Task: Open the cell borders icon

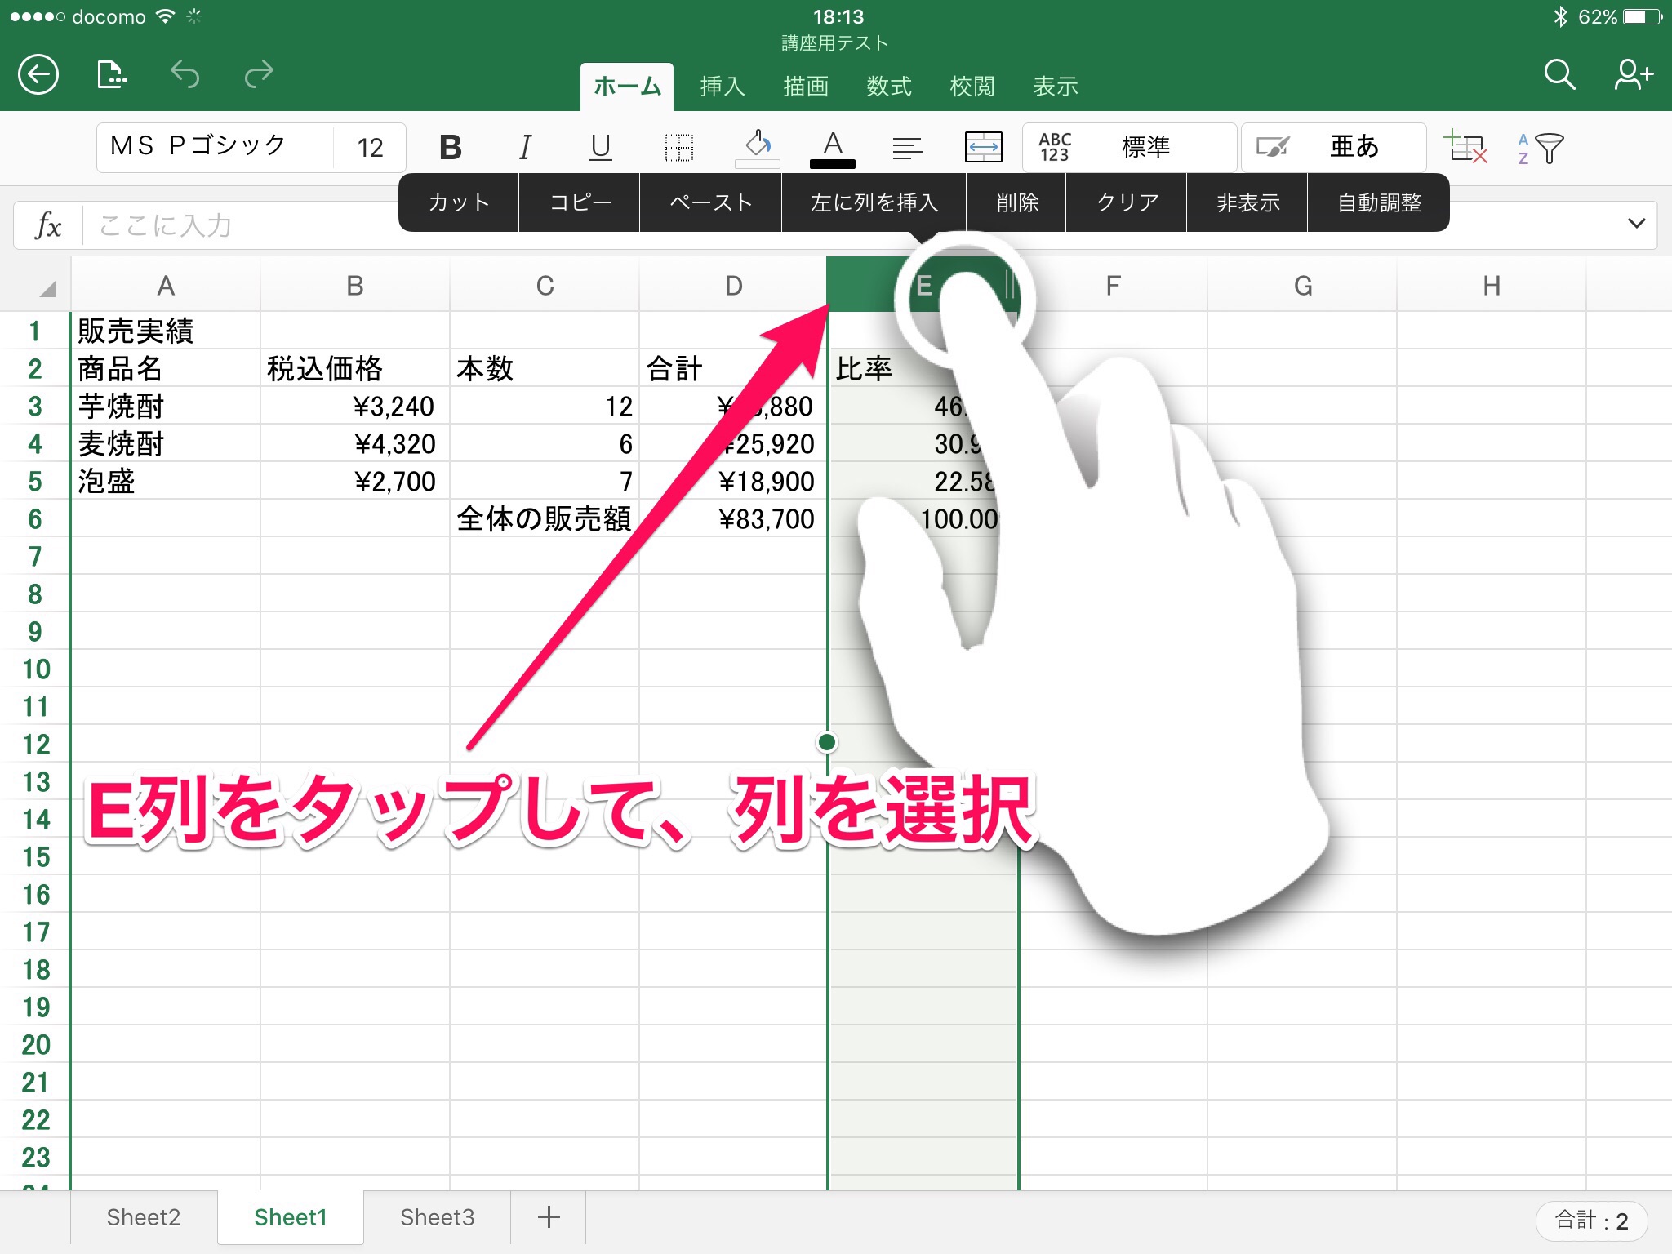Action: (678, 148)
